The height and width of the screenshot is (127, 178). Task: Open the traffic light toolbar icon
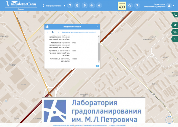pos(77,5)
